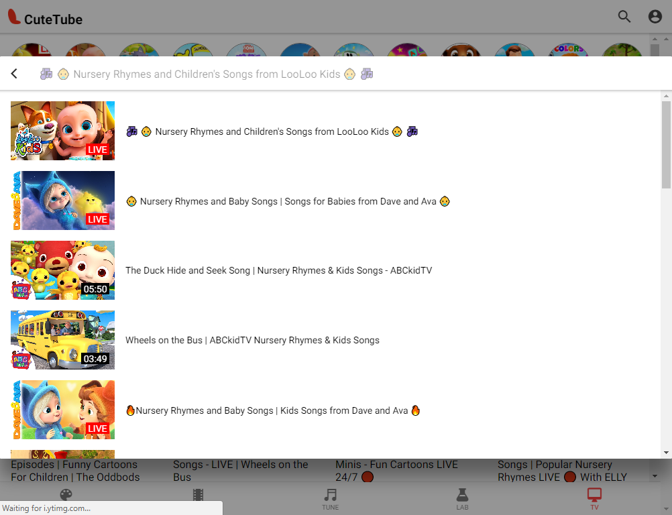Open Dave and Ava Songs for Babies thumbnail
The width and height of the screenshot is (672, 515).
click(x=62, y=201)
